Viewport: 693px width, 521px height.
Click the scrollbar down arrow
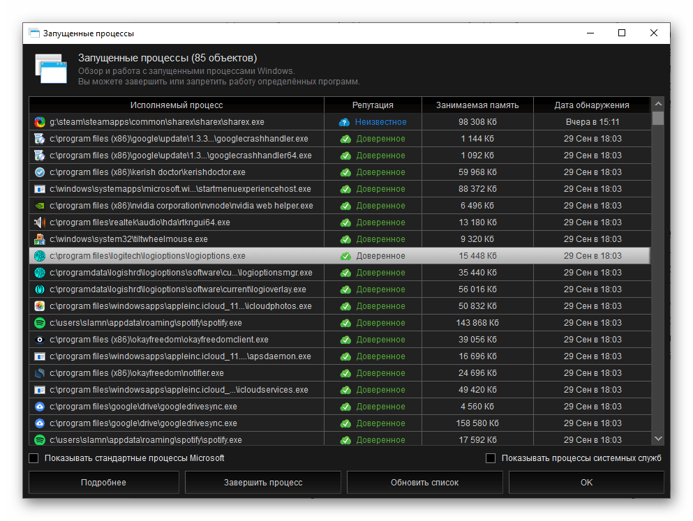point(658,439)
